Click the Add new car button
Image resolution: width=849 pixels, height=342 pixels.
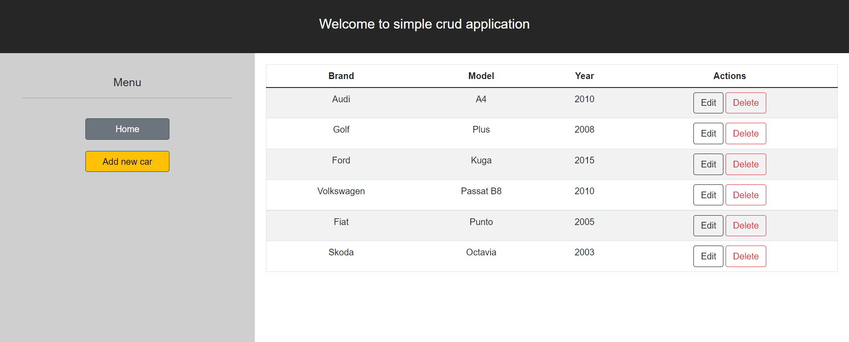pos(127,161)
